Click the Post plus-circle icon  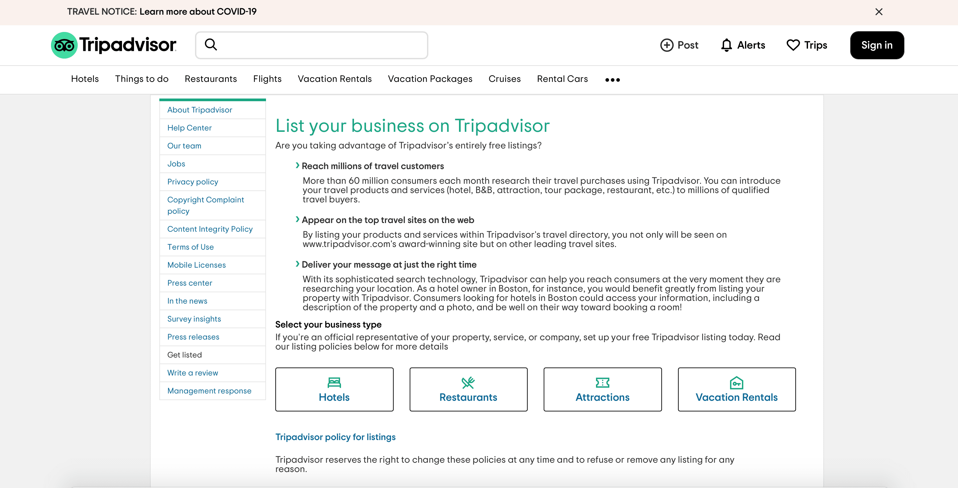click(x=666, y=45)
